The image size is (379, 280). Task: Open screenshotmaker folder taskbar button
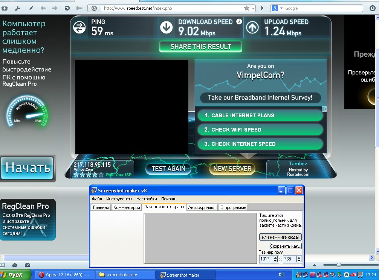tap(125, 275)
